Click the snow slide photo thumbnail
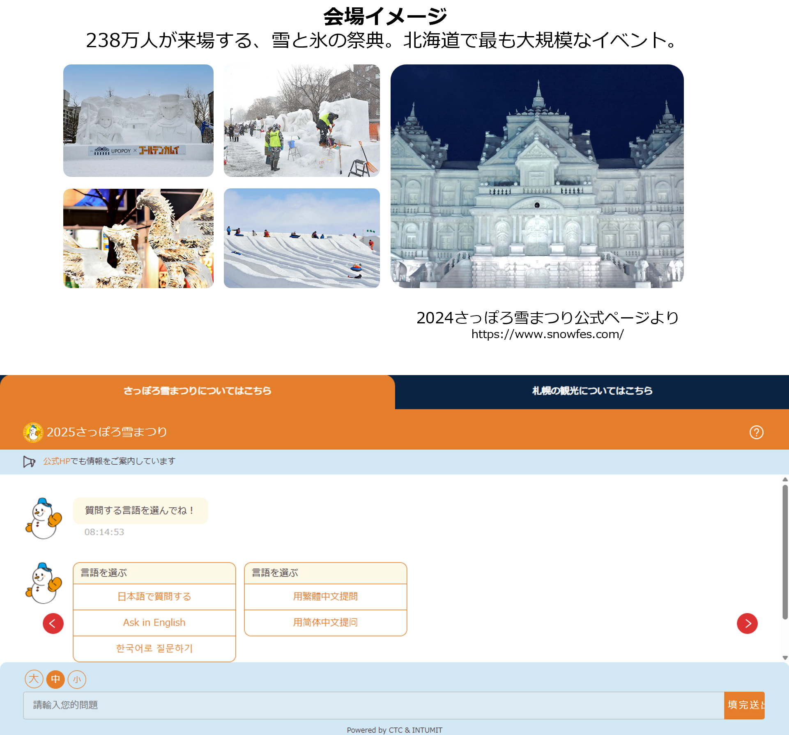The image size is (789, 735). pyautogui.click(x=301, y=238)
